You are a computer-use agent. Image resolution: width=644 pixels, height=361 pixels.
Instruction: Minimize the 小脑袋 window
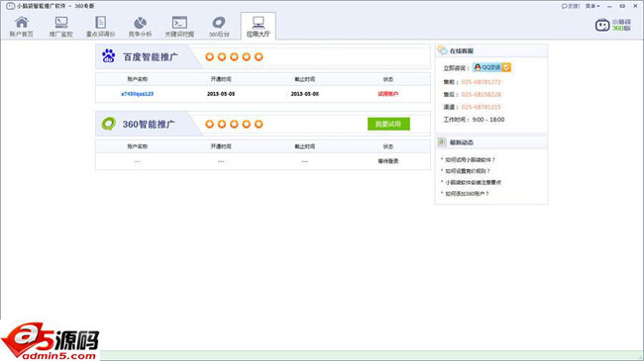tap(609, 6)
